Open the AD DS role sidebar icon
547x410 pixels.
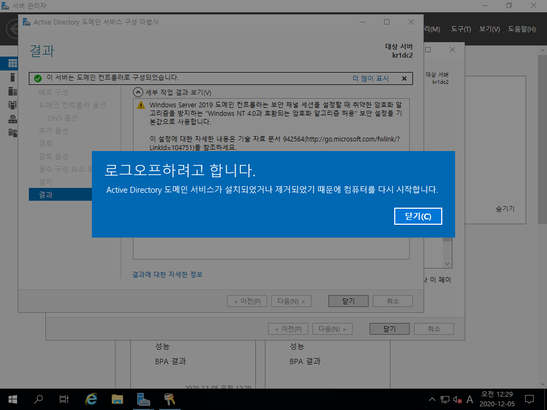click(13, 105)
